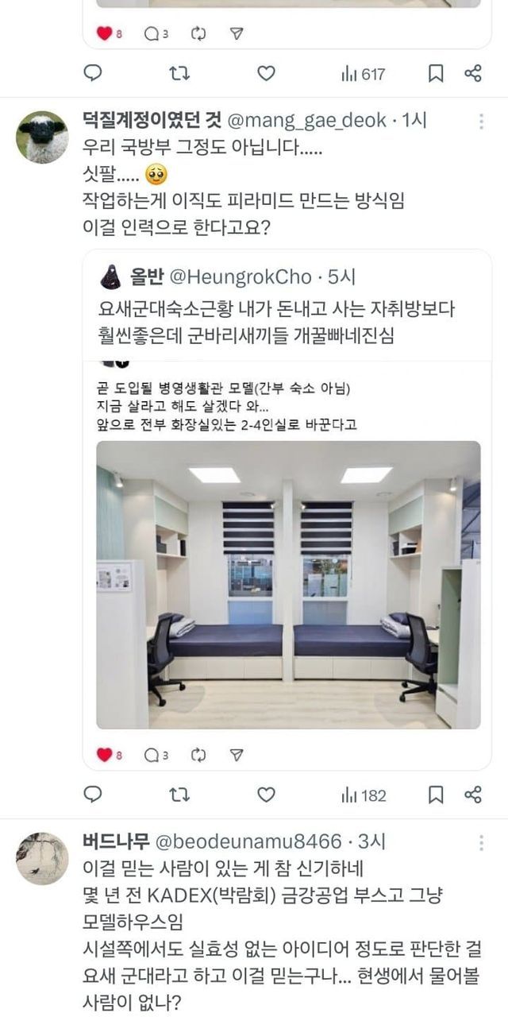Open the 버드나무 profile avatar

[x=42, y=859]
